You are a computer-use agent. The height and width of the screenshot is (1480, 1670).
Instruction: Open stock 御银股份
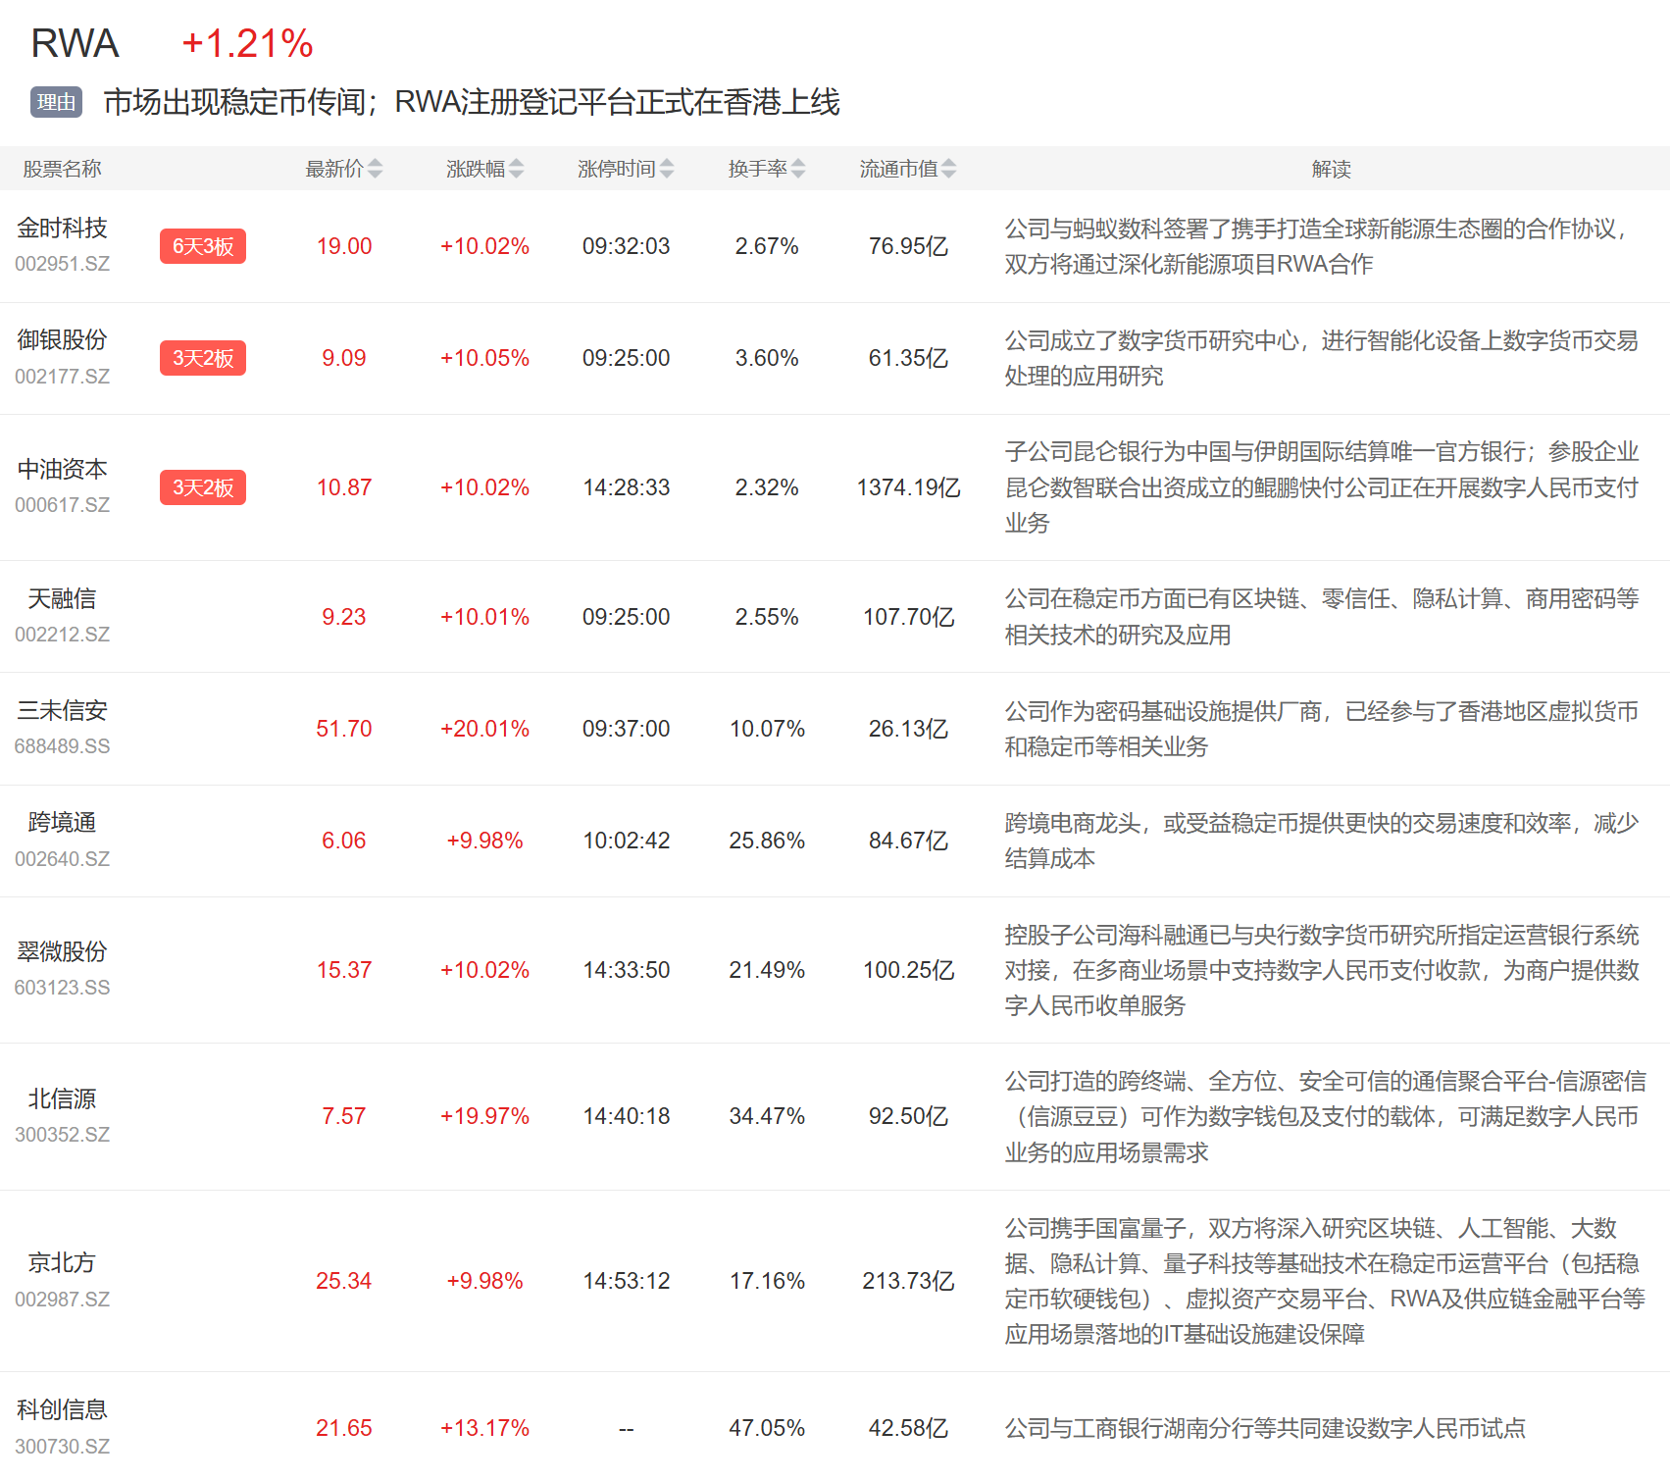tap(62, 339)
